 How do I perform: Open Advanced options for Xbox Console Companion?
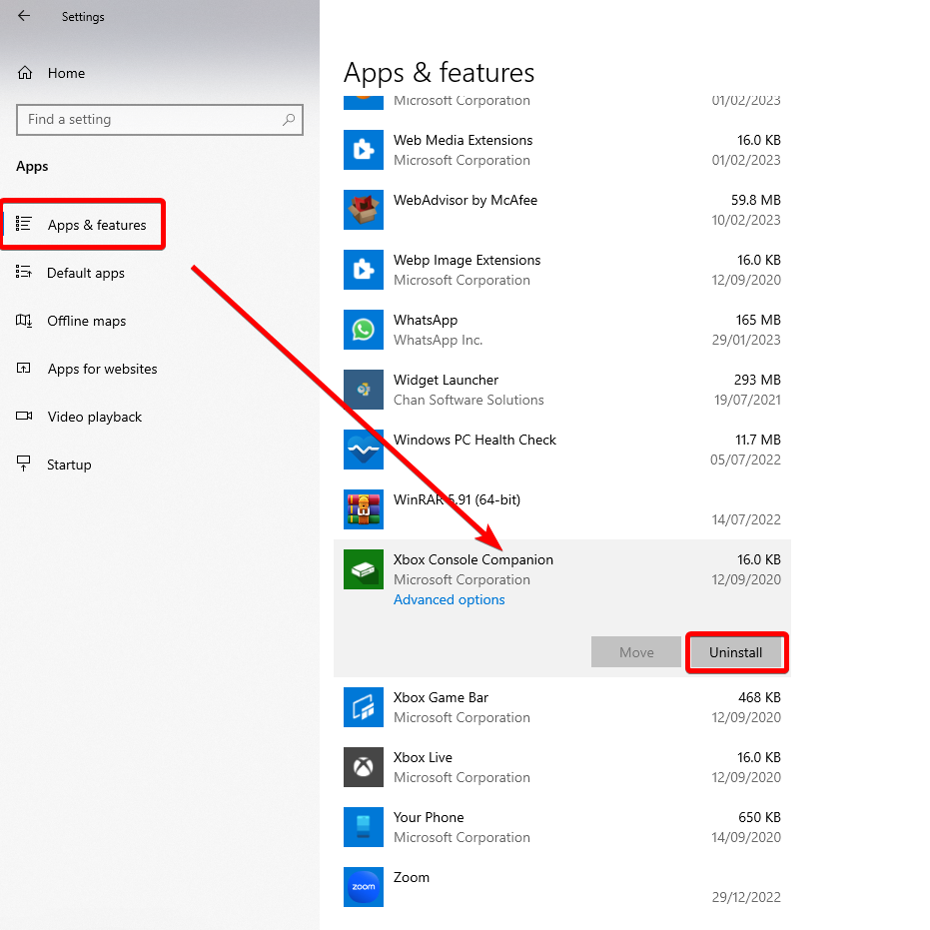(450, 599)
